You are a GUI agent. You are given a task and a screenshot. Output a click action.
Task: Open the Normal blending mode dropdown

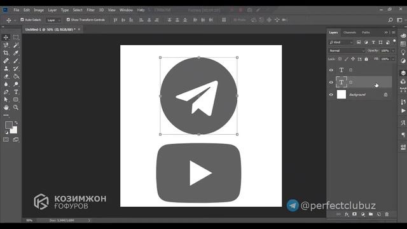[x=347, y=51]
